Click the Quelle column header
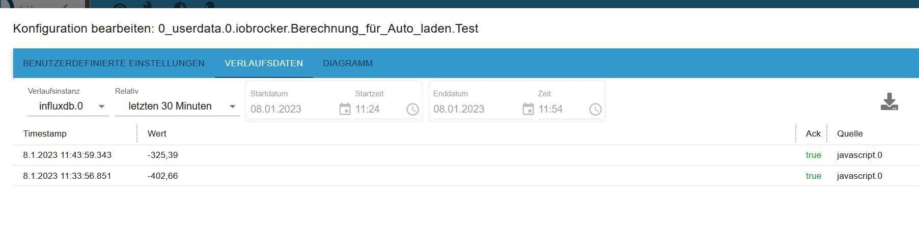 pyautogui.click(x=850, y=133)
